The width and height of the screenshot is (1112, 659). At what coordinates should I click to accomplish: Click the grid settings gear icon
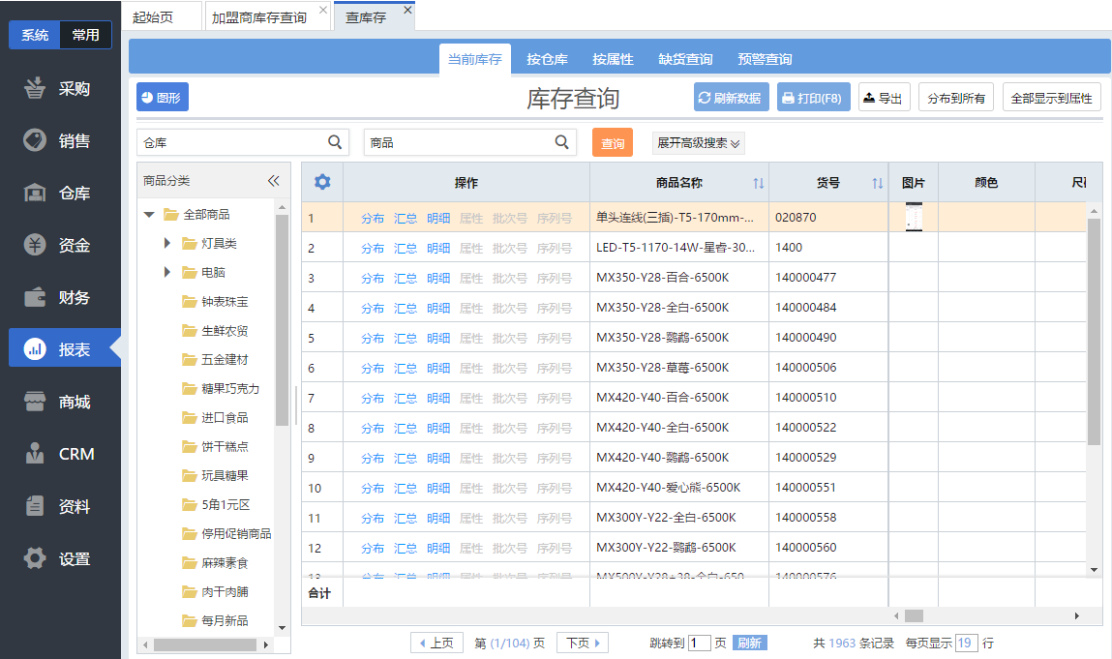322,182
